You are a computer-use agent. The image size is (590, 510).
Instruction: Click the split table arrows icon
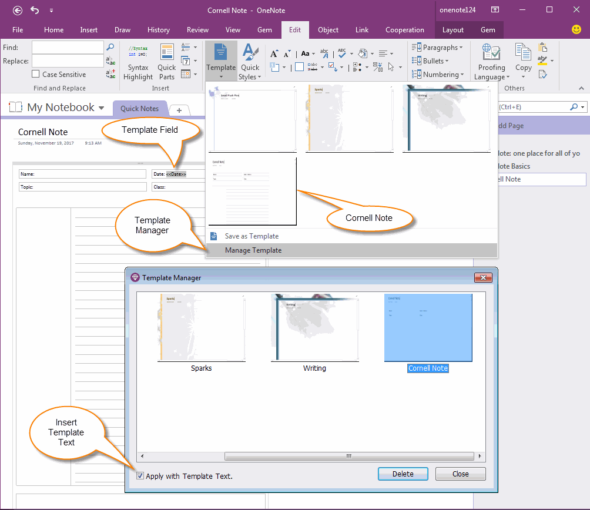coord(377,67)
